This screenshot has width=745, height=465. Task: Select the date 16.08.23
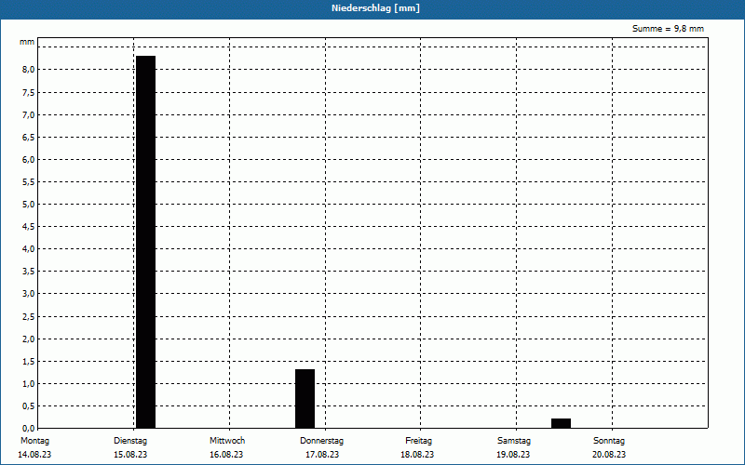[x=226, y=454]
